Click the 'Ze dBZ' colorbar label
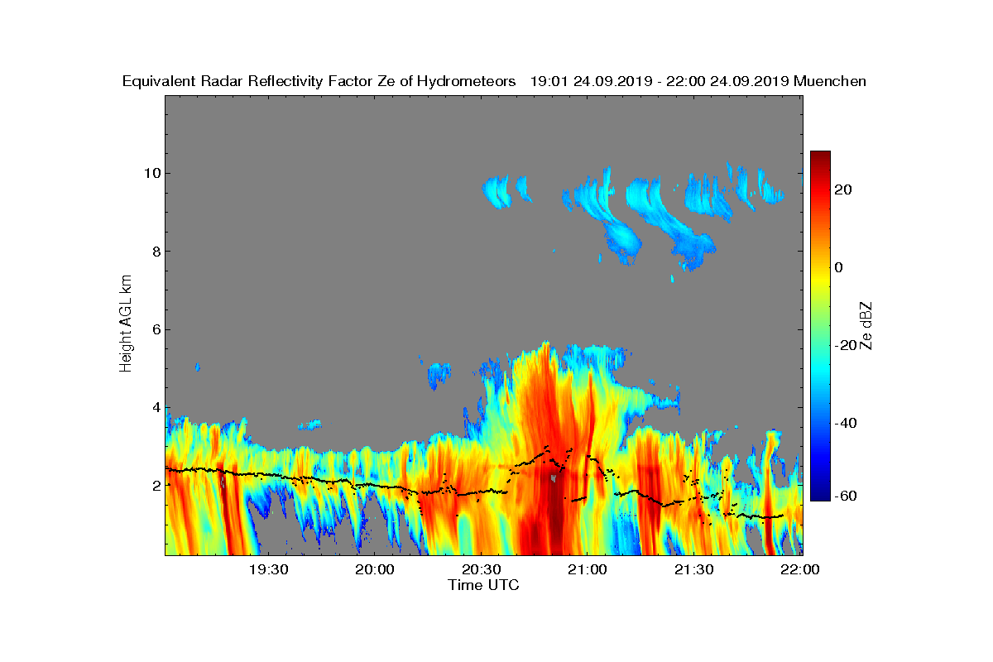Viewport: 993px width, 662px height. [x=866, y=325]
